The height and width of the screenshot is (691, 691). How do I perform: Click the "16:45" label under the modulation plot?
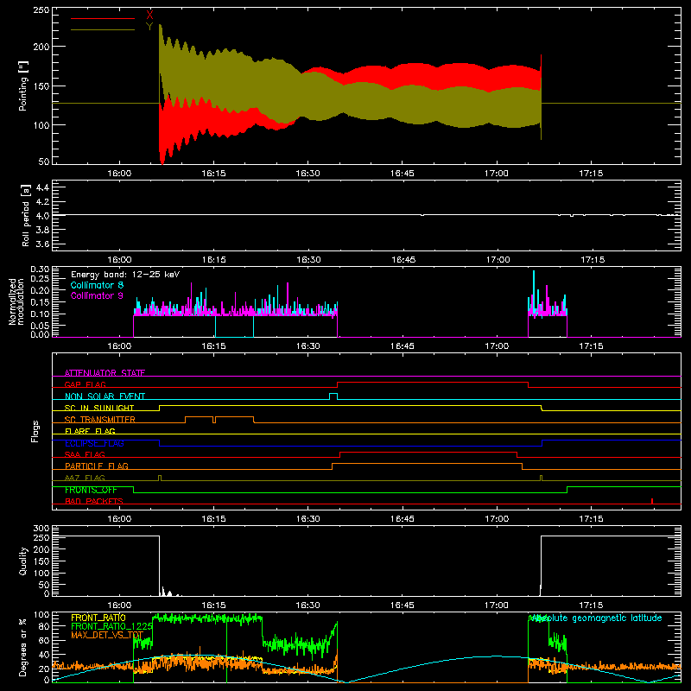pos(403,346)
